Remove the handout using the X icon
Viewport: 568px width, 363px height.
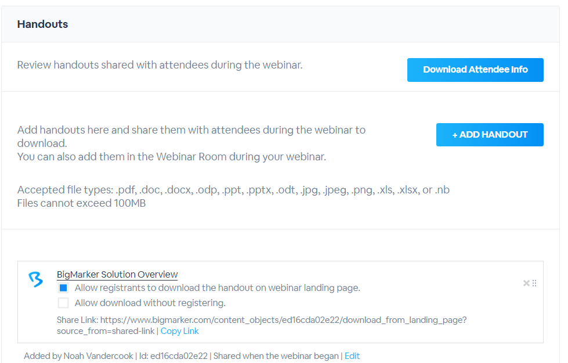526,283
